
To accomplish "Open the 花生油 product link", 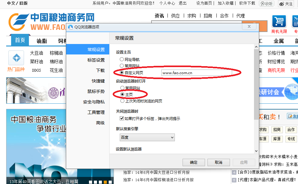I will [x=56, y=70].
